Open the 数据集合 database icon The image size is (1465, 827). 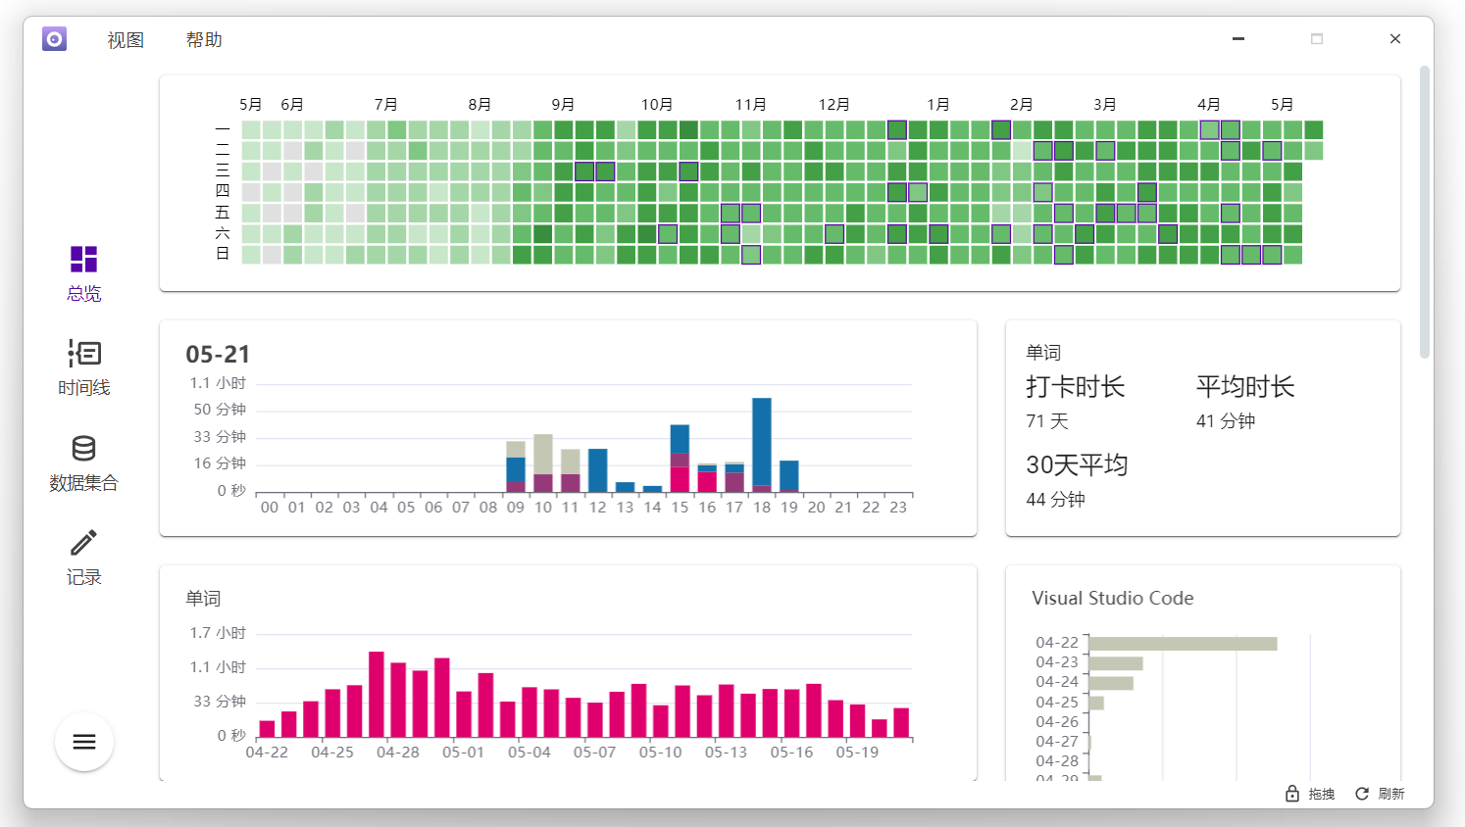click(x=83, y=449)
